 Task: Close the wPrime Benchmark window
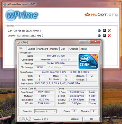(115, 4)
